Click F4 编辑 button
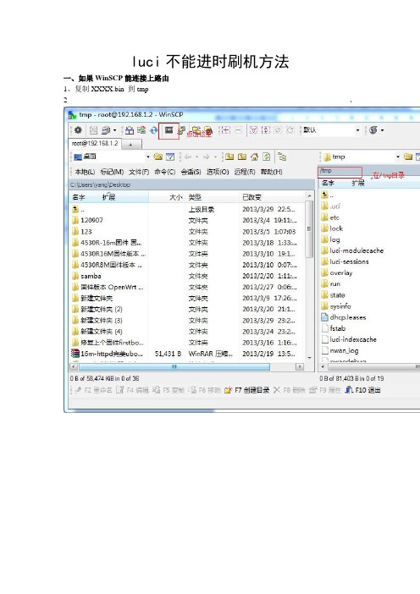 click(132, 390)
